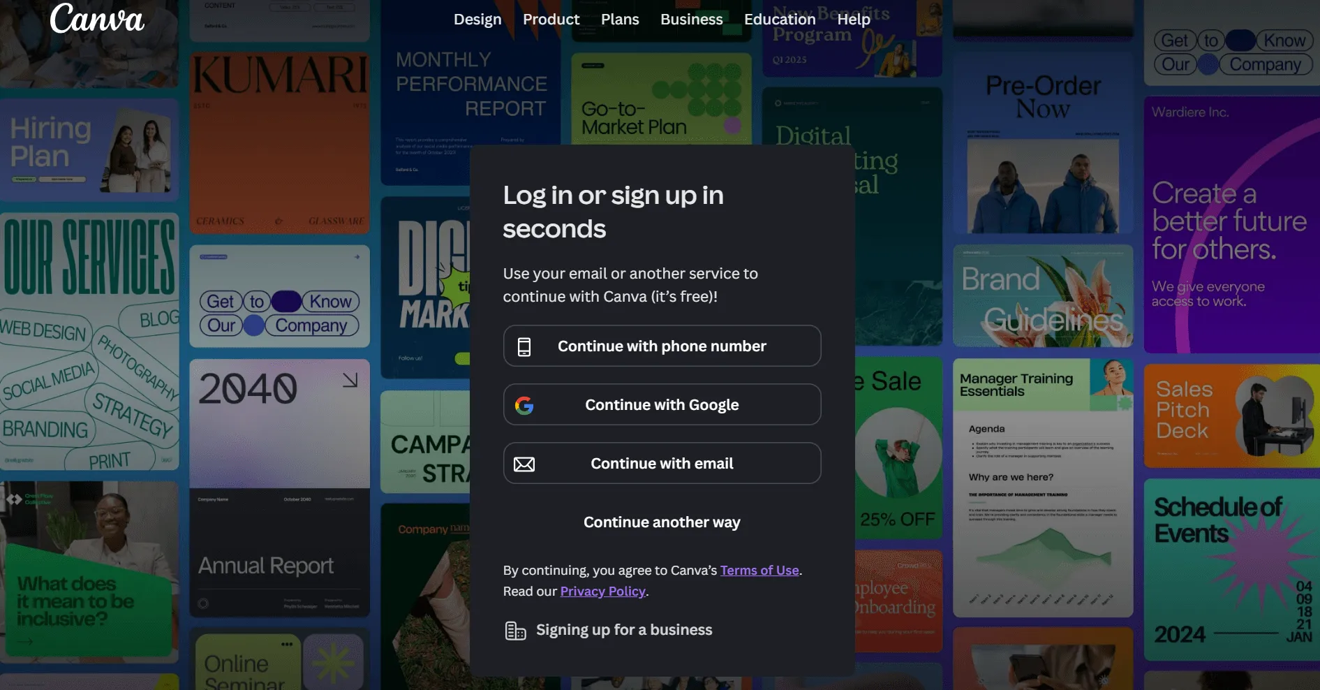1320x690 pixels.
Task: Continue with phone number
Action: [662, 346]
